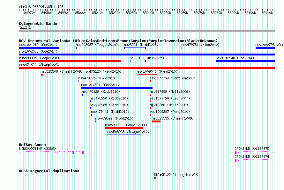
Task: Open the nsv508938 (Teague2010) variant
Action: click(x=124, y=135)
